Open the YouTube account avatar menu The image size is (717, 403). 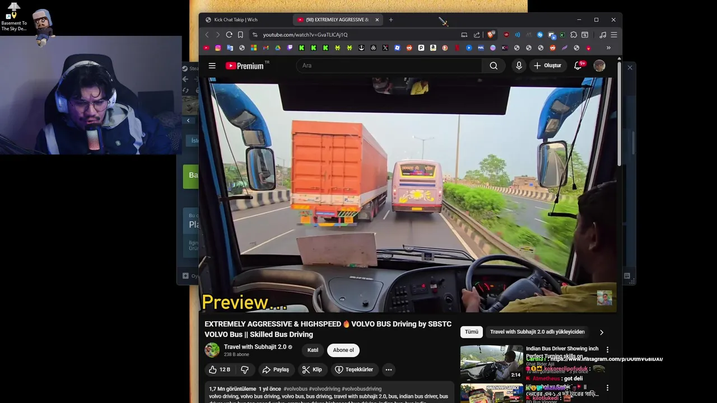599,65
